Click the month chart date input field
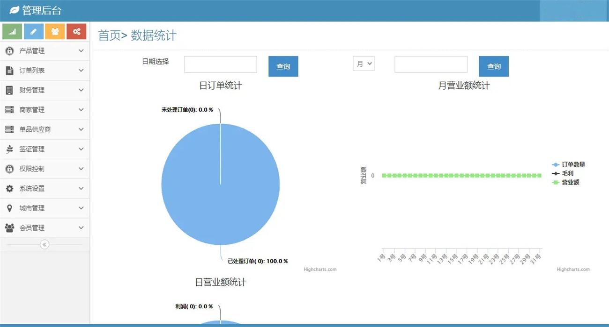The image size is (609, 327). tap(431, 64)
